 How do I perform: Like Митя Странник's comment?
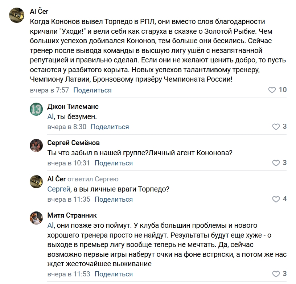pyautogui.click(x=276, y=274)
